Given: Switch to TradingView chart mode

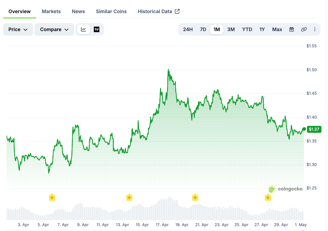Looking at the screenshot, I should pos(97,29).
